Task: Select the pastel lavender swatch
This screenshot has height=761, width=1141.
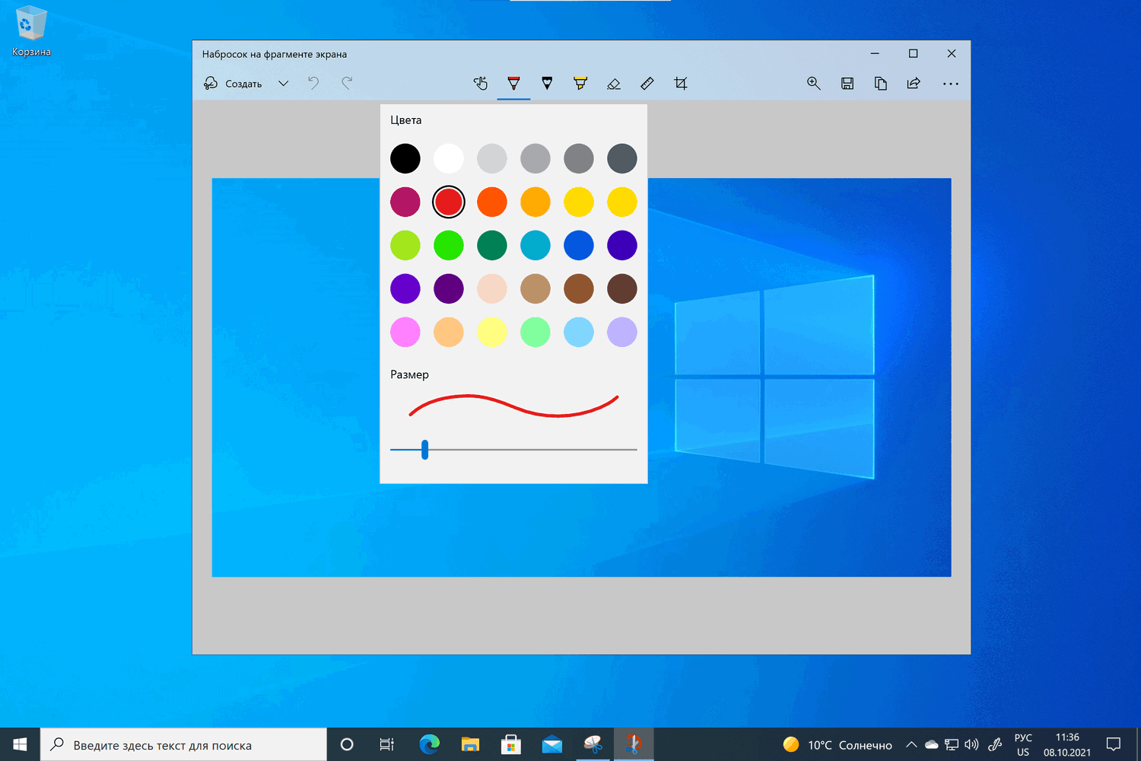Action: point(622,332)
